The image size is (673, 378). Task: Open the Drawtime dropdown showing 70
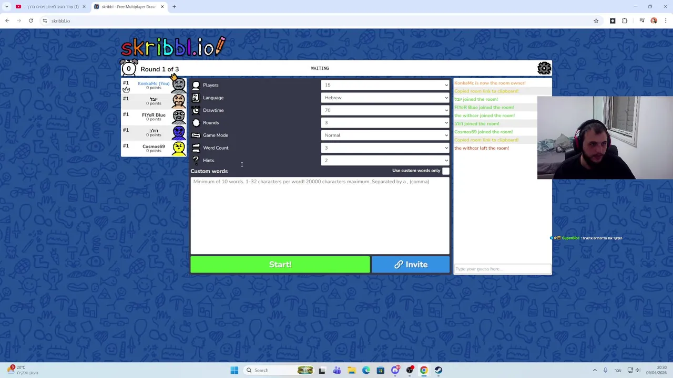385,110
